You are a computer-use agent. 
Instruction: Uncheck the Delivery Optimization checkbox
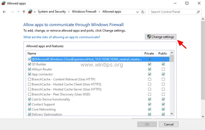click(x=29, y=114)
